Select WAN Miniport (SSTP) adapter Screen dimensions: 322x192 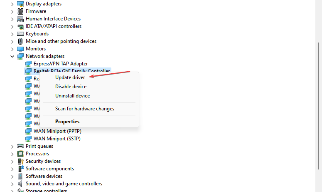[57, 139]
